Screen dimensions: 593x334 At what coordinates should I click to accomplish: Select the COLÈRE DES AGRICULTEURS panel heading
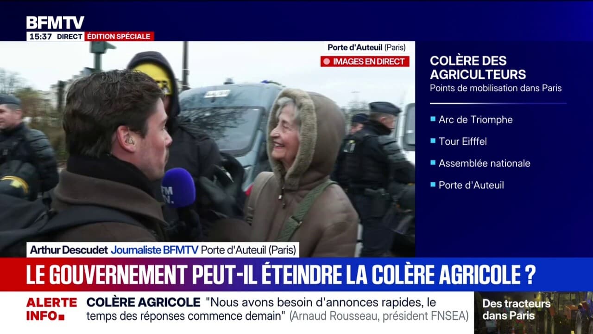pos(478,67)
